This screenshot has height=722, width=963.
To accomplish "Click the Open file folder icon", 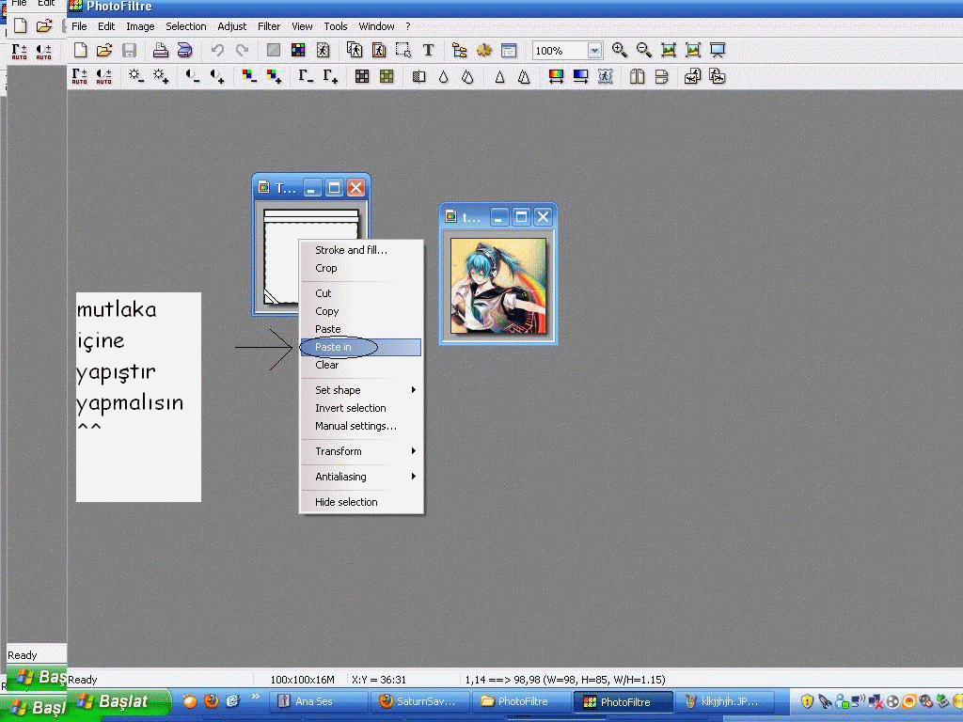I will coord(104,51).
